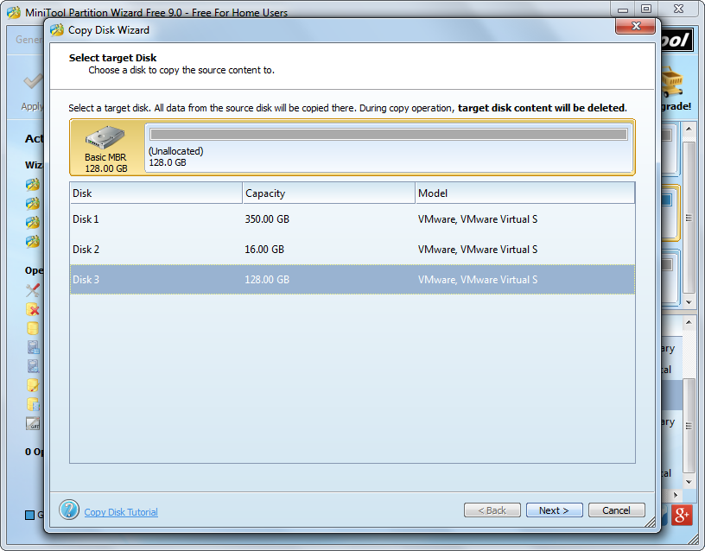Click the Disk column header
Image resolution: width=705 pixels, height=551 pixels.
[x=156, y=193]
